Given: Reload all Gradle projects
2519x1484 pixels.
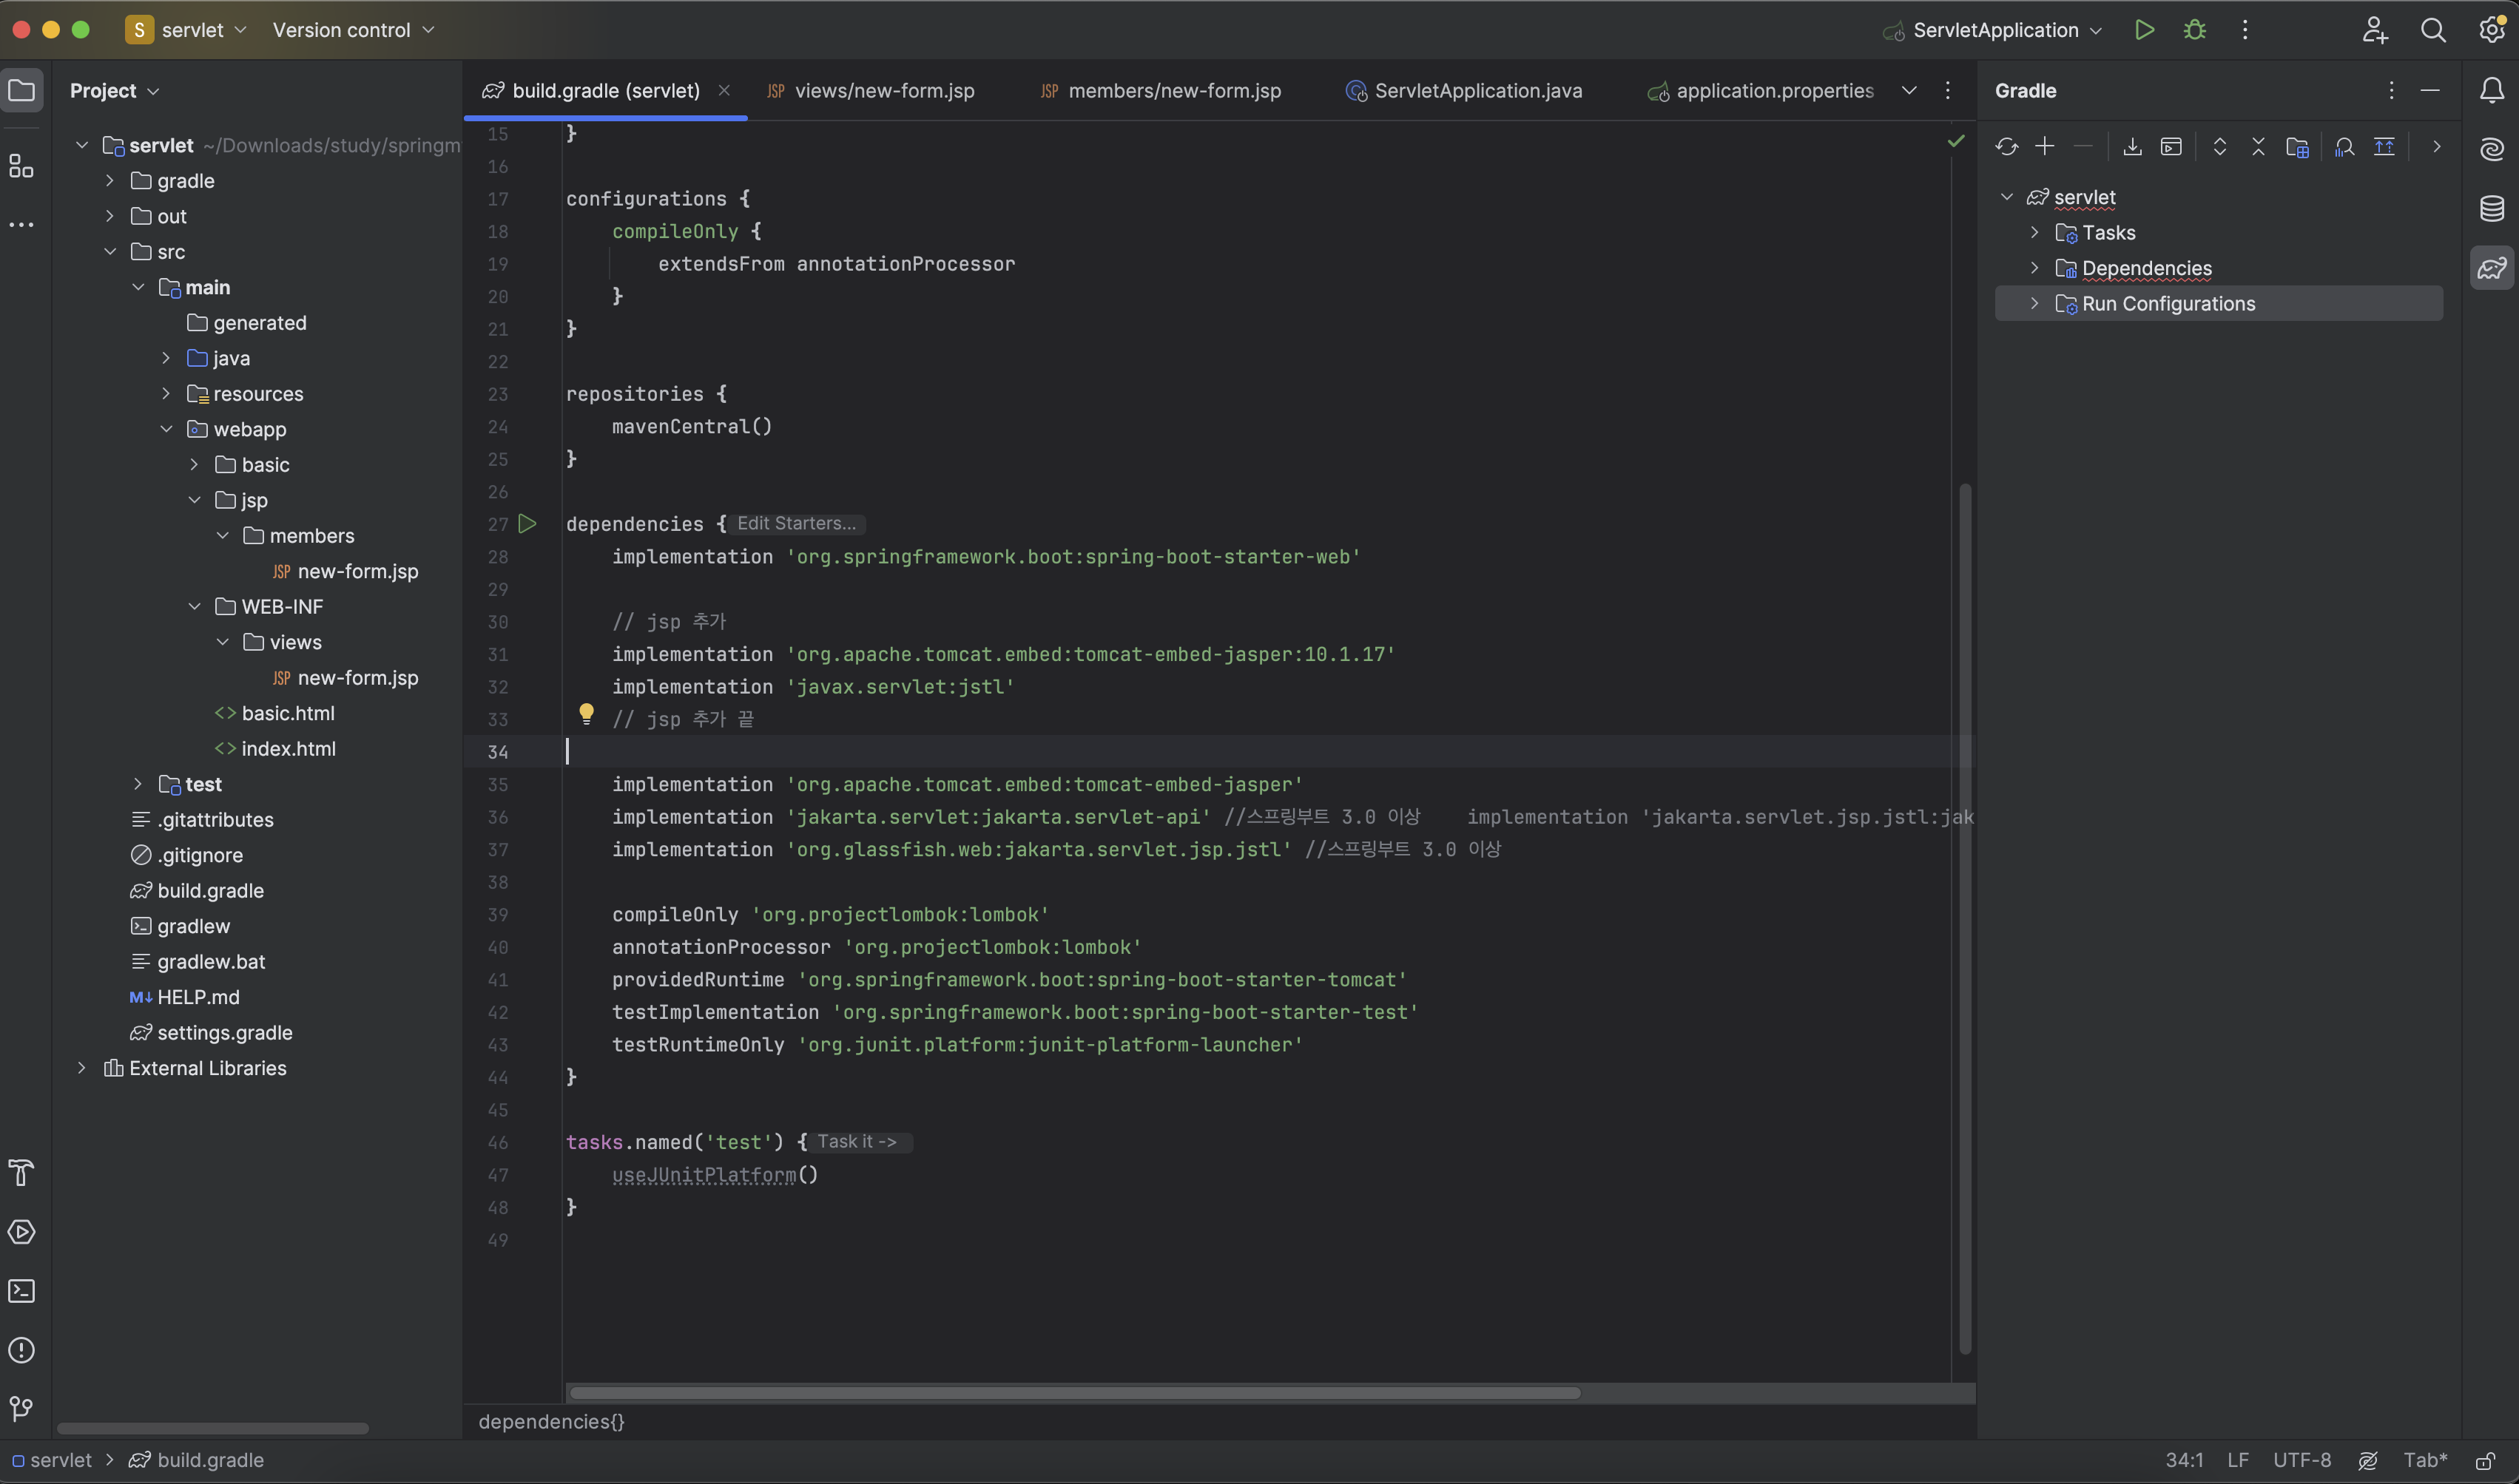Looking at the screenshot, I should tap(2006, 147).
